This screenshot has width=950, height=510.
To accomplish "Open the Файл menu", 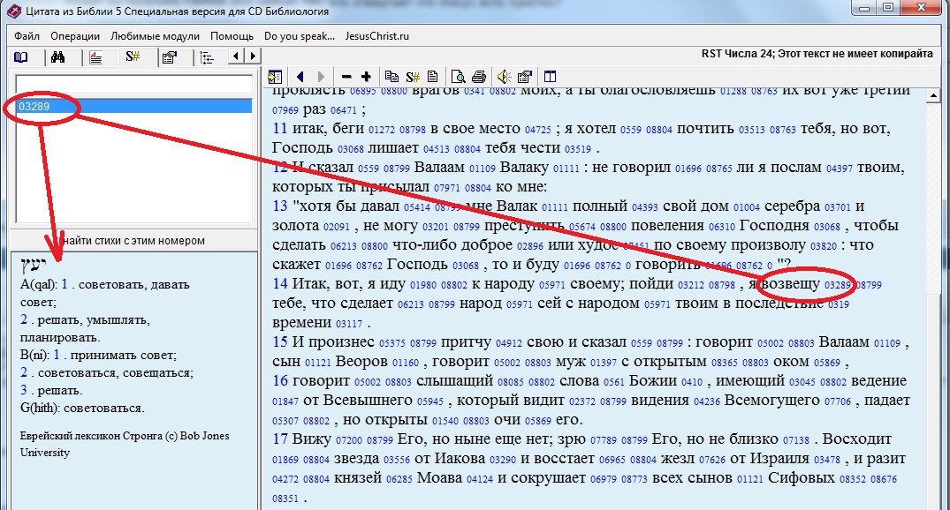I will pos(27,36).
